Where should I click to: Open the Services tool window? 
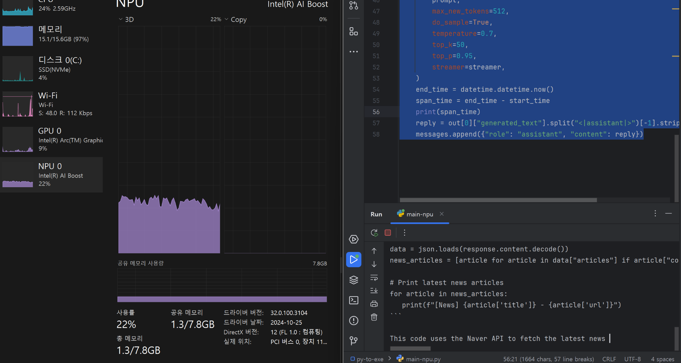point(354,239)
